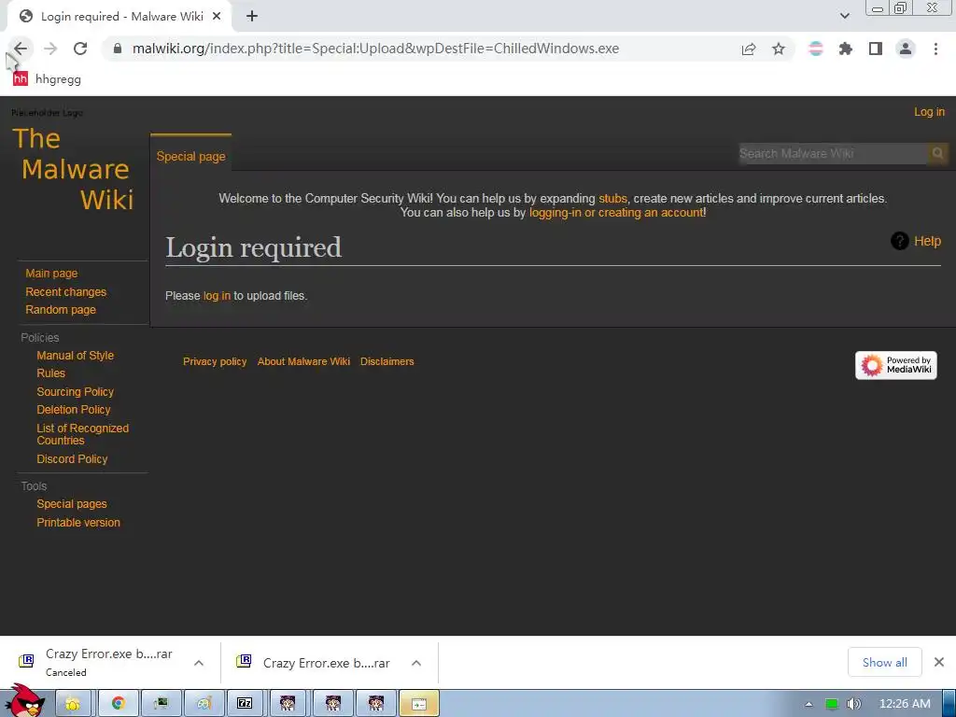Open the striped extension icon in toolbar
Screen dimensions: 956x717
tap(816, 49)
